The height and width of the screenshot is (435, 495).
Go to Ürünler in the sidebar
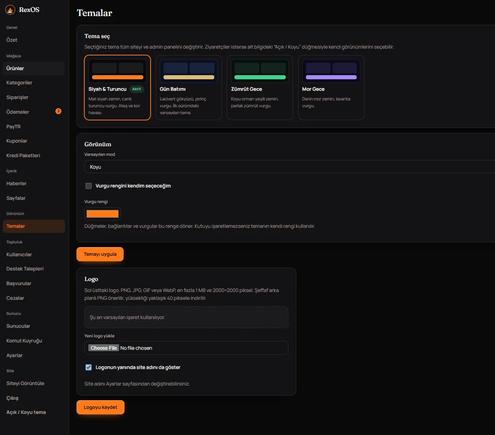34,69
